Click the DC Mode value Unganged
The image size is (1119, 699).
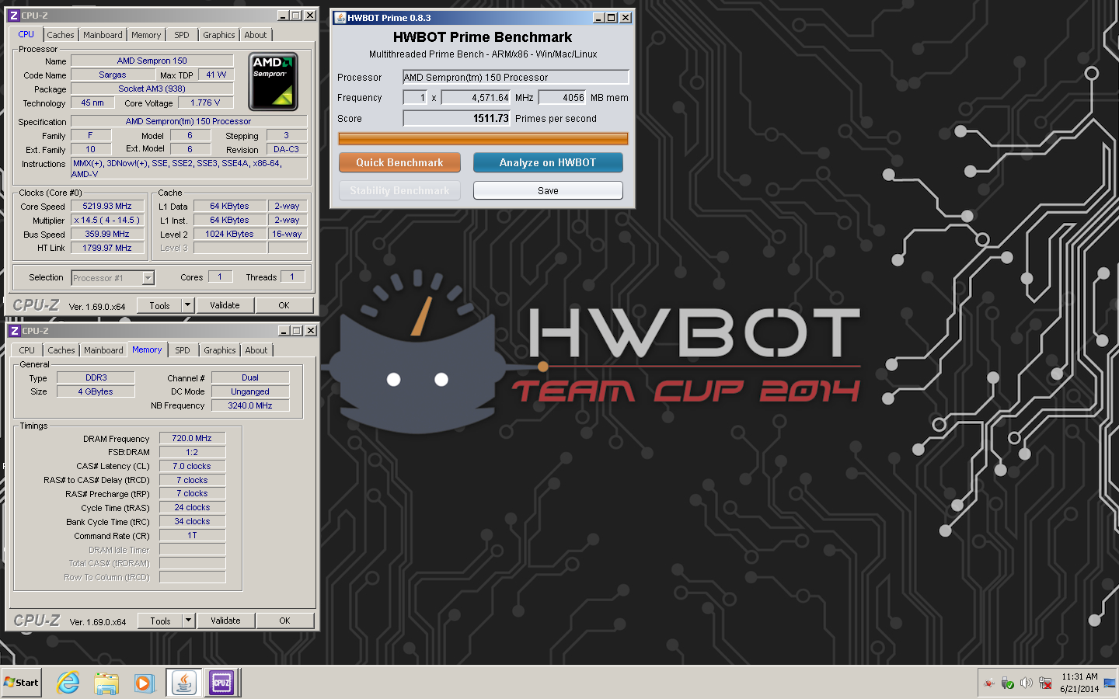pos(250,391)
